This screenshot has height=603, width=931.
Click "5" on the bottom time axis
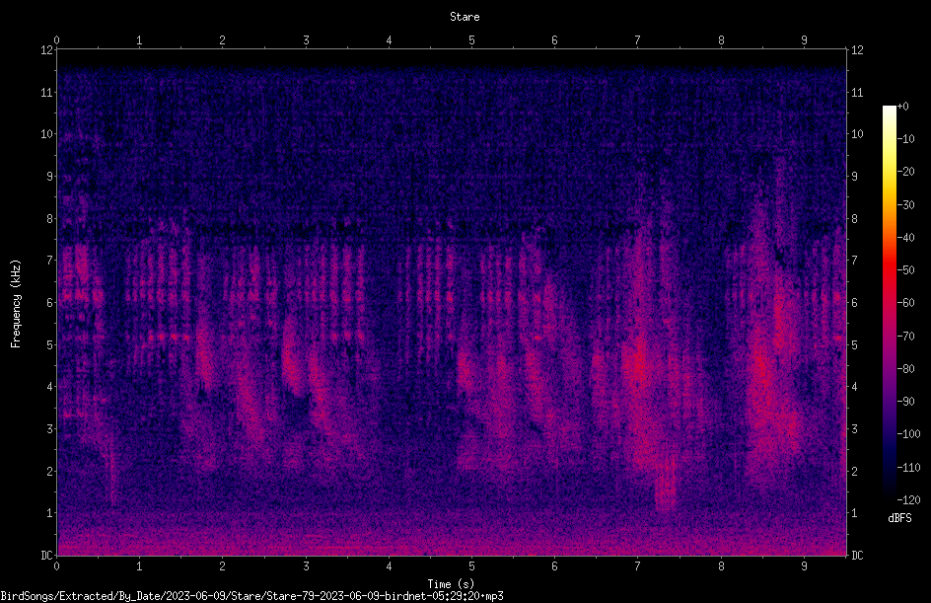point(471,566)
